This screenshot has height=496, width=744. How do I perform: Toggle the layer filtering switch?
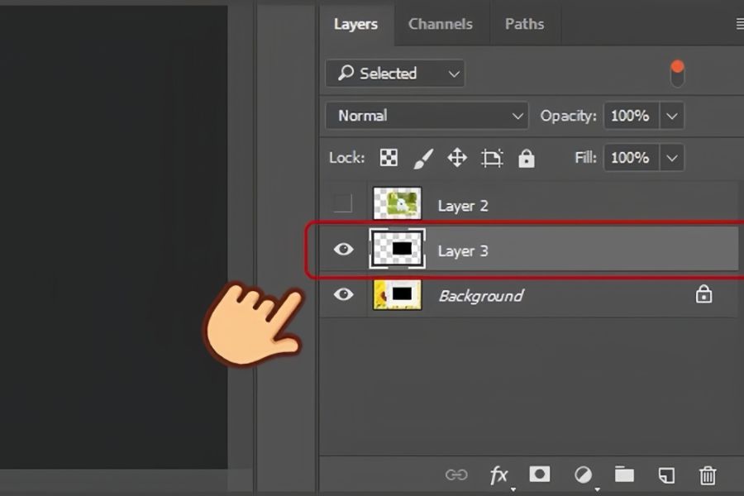click(677, 74)
